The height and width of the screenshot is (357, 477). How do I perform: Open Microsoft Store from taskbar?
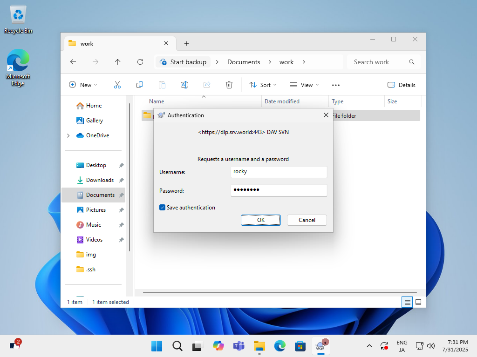[300, 346]
